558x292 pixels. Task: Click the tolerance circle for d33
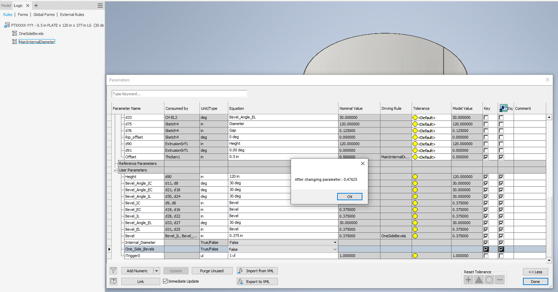click(415, 117)
